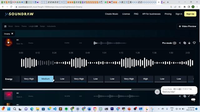Image resolution: width=200 pixels, height=112 pixels.
Task: Click the horizontal energy scrollbar
Action: coord(67,89)
